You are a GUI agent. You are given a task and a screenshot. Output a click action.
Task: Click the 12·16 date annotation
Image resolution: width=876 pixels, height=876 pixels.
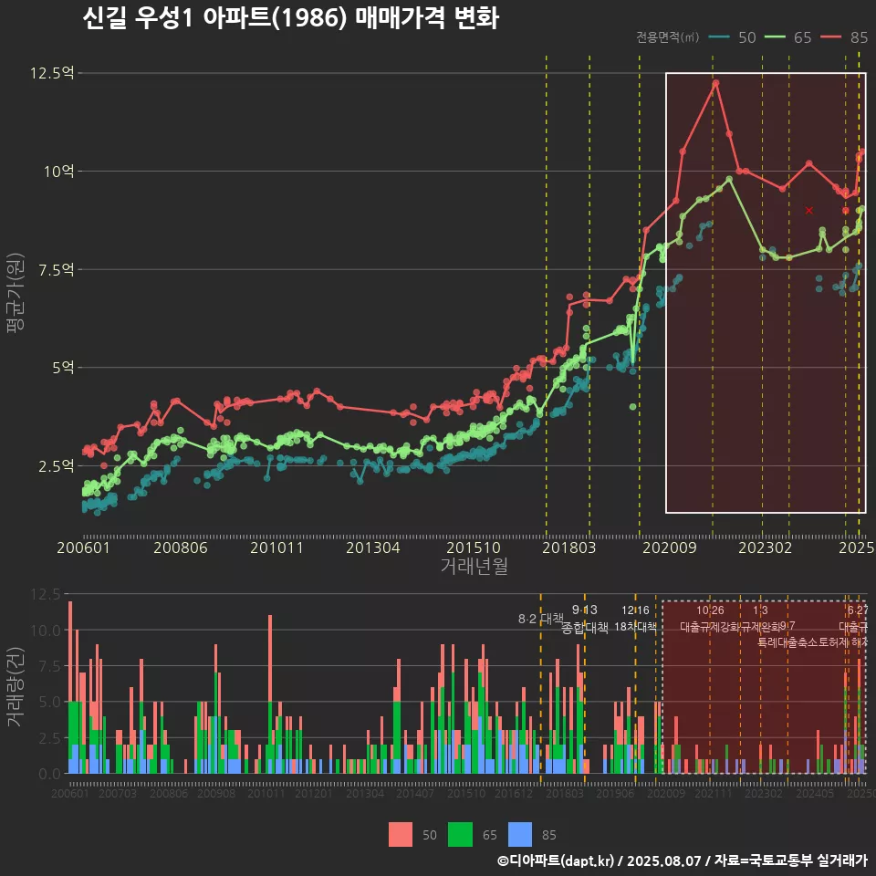tap(635, 610)
